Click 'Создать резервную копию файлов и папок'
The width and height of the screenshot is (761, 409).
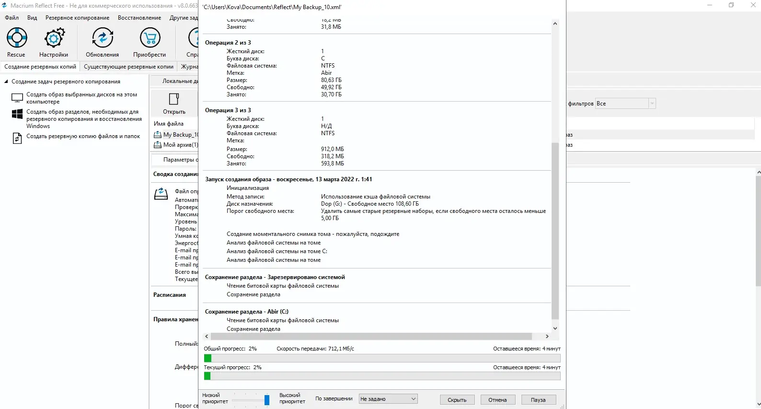tap(83, 136)
